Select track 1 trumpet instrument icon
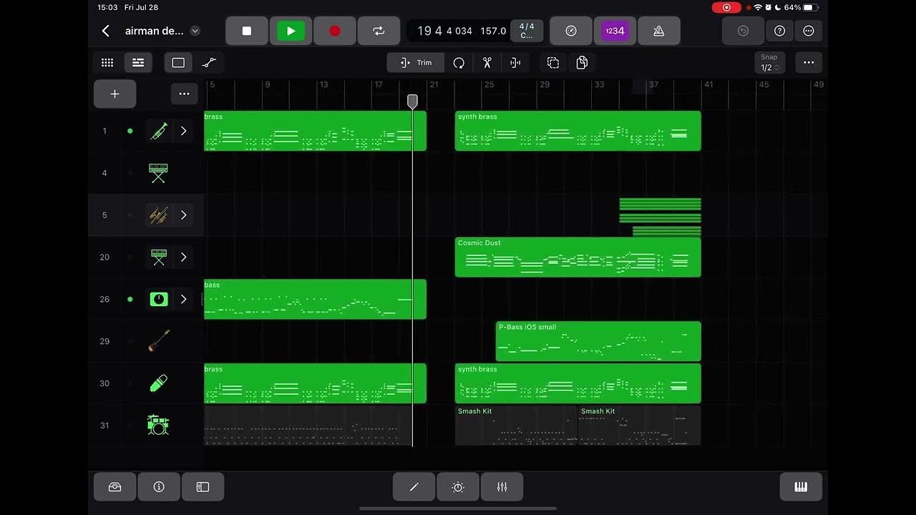Screen dimensions: 916x515 (x=159, y=131)
